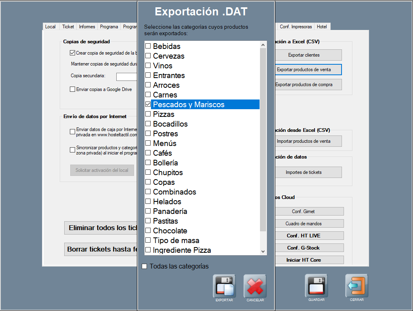
Task: Click the Copia secundaria input field
Action: 126,77
